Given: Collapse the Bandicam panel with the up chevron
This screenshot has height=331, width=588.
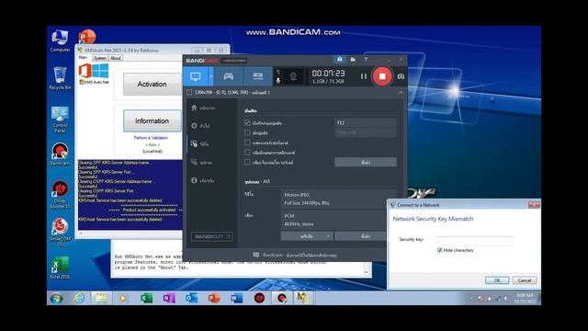Looking at the screenshot, I should click(x=401, y=92).
